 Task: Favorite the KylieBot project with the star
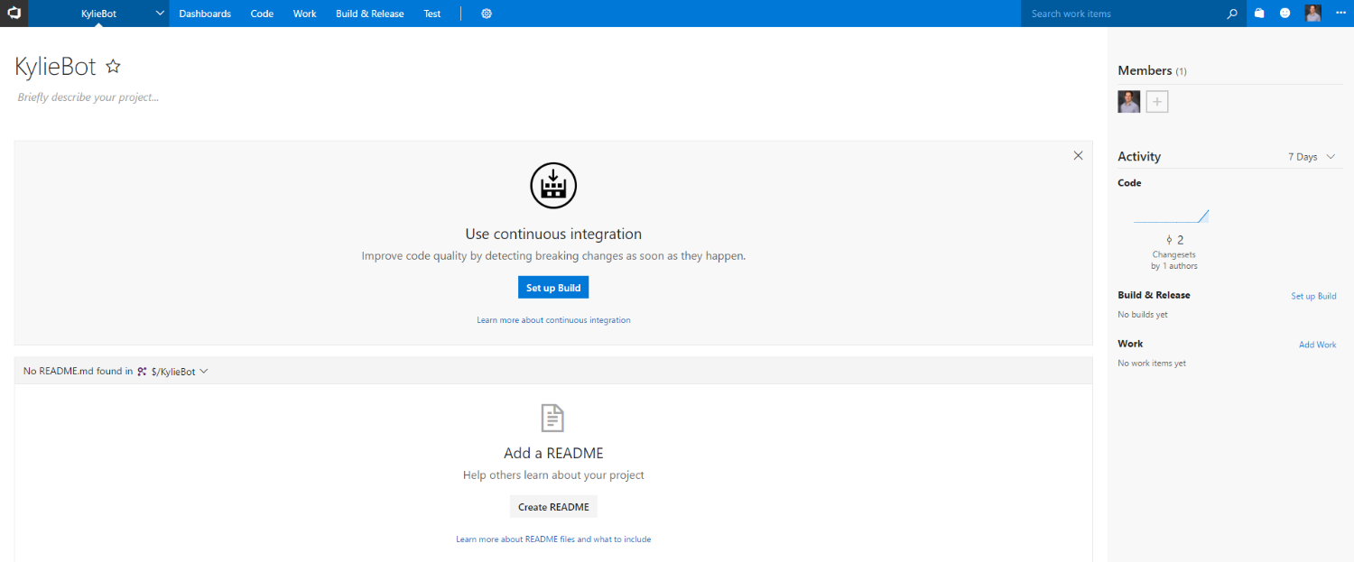[x=113, y=66]
